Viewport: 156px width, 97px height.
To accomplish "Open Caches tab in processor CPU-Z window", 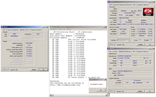I will coord(116,5).
